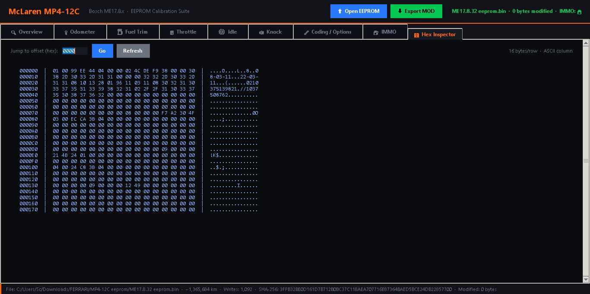This screenshot has height=294, width=590.
Task: Select offset label 000070
Action: tap(29, 113)
